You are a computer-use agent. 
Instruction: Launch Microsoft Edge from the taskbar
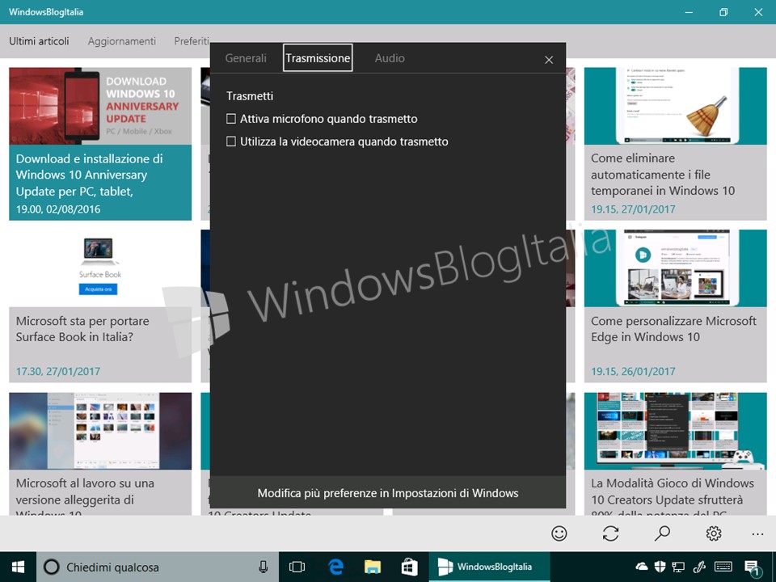click(x=335, y=567)
